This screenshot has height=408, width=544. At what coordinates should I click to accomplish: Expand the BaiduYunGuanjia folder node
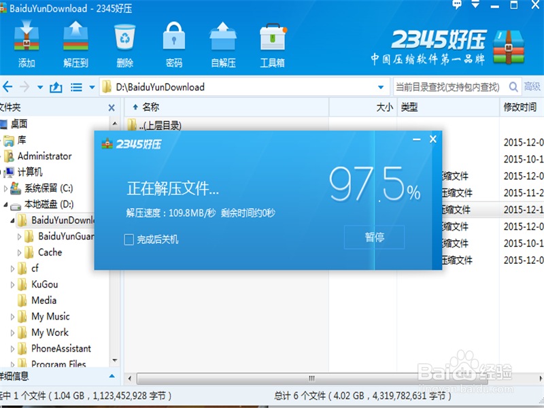coord(20,237)
